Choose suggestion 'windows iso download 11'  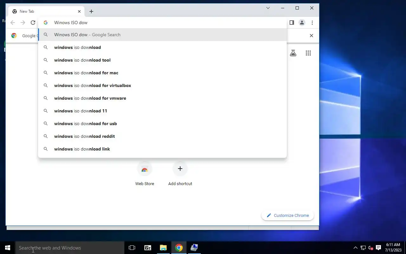coord(162,111)
